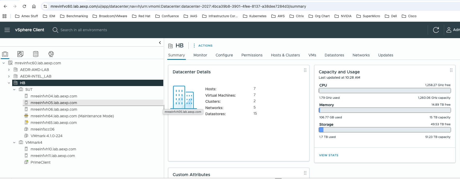Switch to VMs and Templates inventory view
Image resolution: width=460 pixels, height=179 pixels.
[20, 54]
